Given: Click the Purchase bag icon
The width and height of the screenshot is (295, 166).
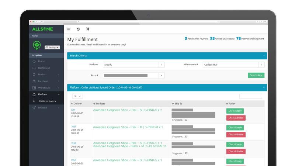Looking at the screenshot, I should (34, 81).
